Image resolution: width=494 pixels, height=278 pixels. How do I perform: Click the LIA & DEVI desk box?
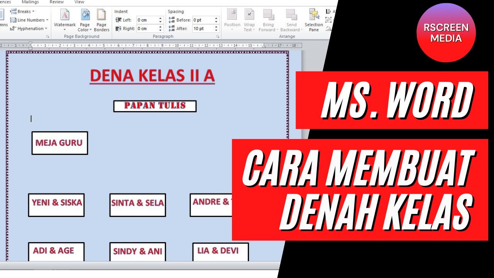point(220,252)
